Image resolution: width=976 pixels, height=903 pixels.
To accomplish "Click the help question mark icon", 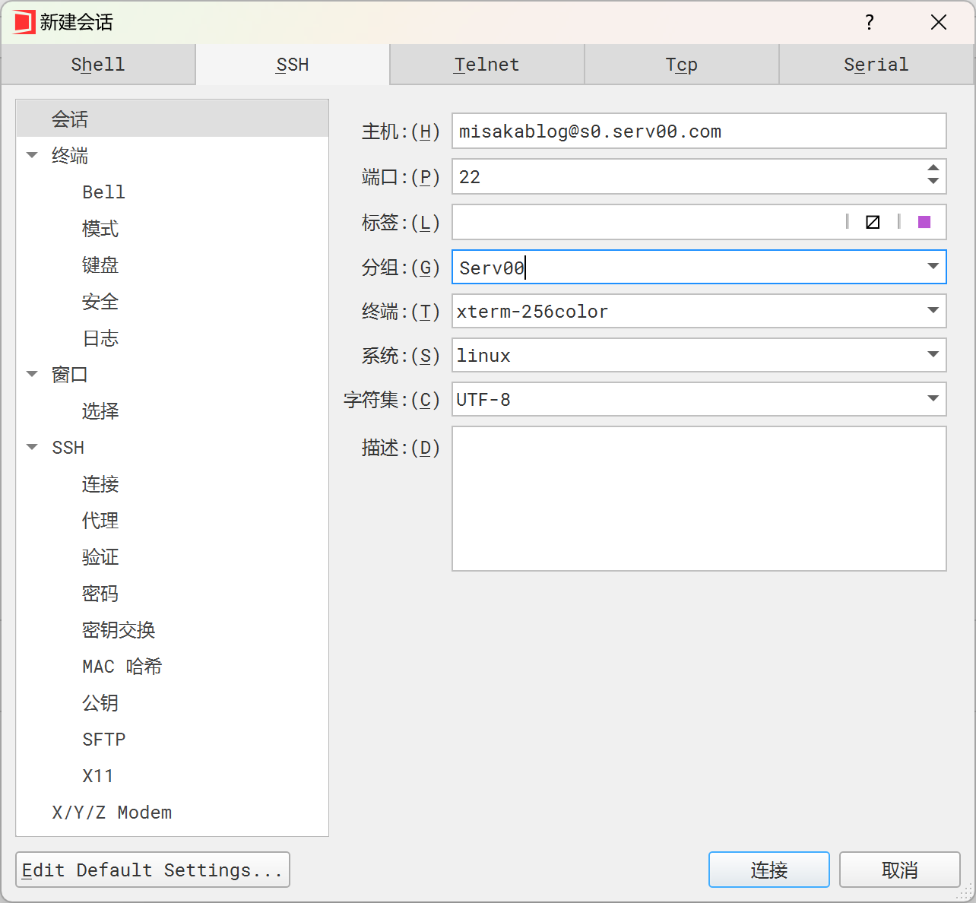I will [870, 22].
